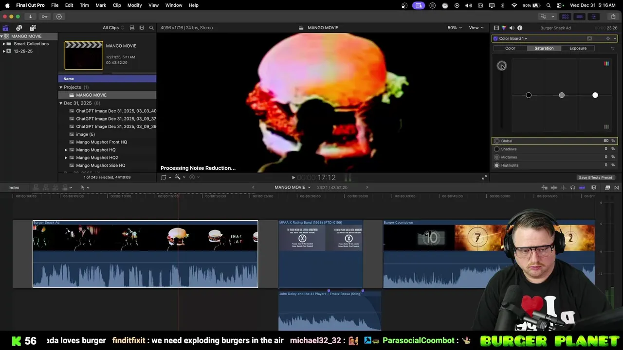
Task: Click Save Effects Preset button
Action: click(595, 178)
